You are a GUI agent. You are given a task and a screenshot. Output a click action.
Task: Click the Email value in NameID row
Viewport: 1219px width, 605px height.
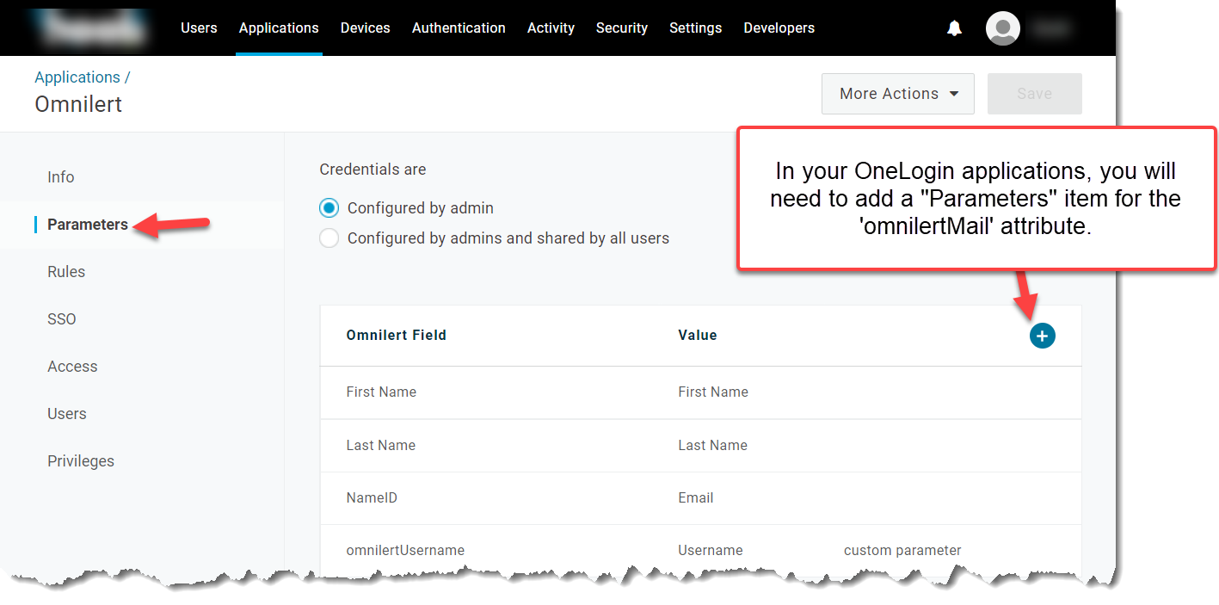pyautogui.click(x=695, y=498)
